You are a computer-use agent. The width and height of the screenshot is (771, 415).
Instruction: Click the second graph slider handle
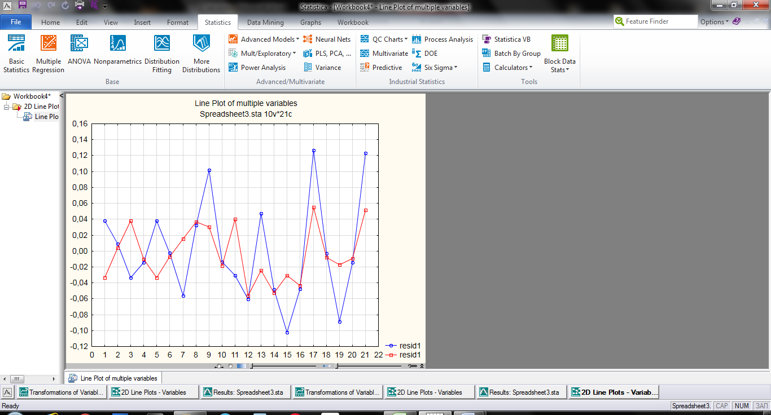(337, 366)
